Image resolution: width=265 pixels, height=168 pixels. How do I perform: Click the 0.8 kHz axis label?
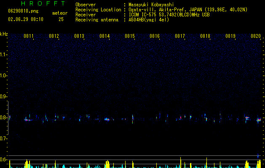click(4, 118)
